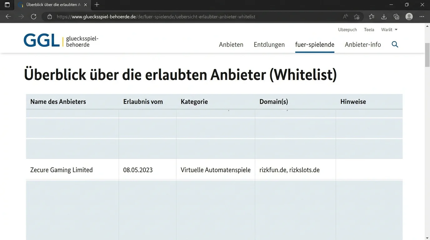Click the GGL gluecksspiel-behoerde logo
Viewport: 430px width, 240px height.
pyautogui.click(x=61, y=41)
